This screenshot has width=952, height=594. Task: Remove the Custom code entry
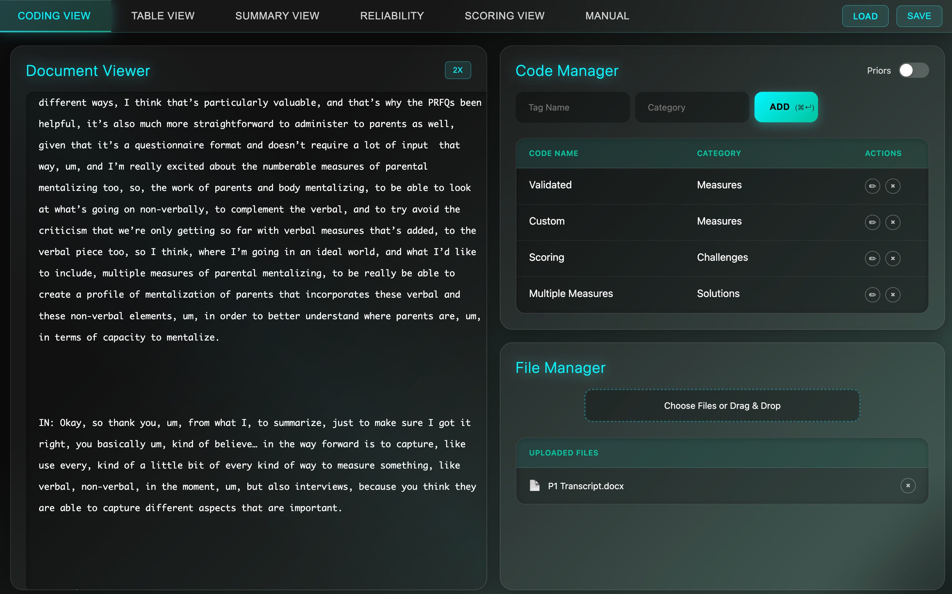pyautogui.click(x=892, y=222)
